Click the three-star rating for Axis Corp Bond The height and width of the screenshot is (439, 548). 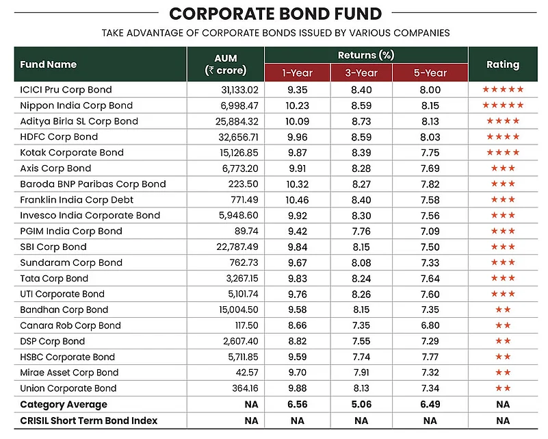coord(503,168)
